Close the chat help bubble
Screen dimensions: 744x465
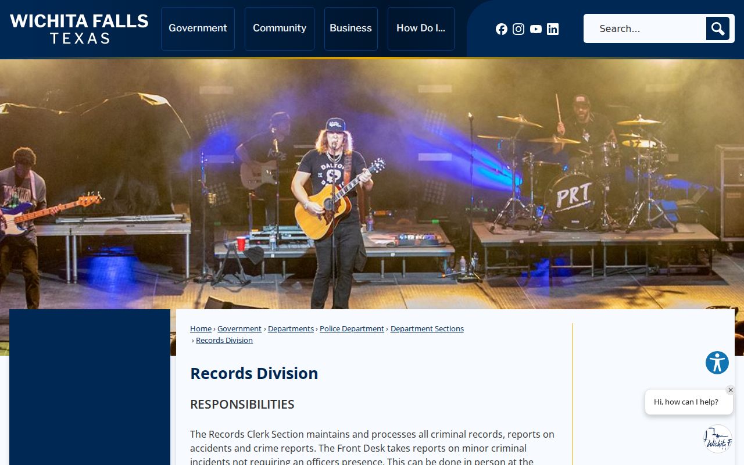click(x=731, y=390)
